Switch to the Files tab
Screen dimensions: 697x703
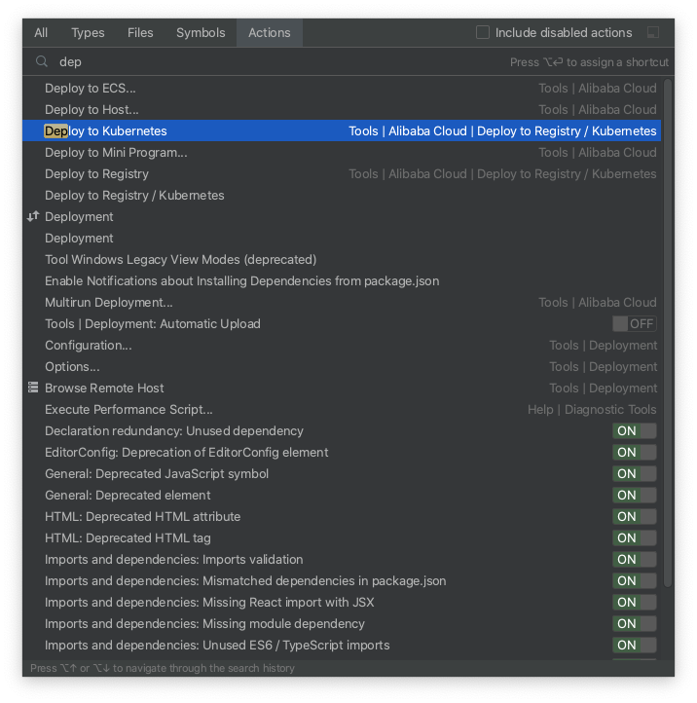(x=140, y=32)
